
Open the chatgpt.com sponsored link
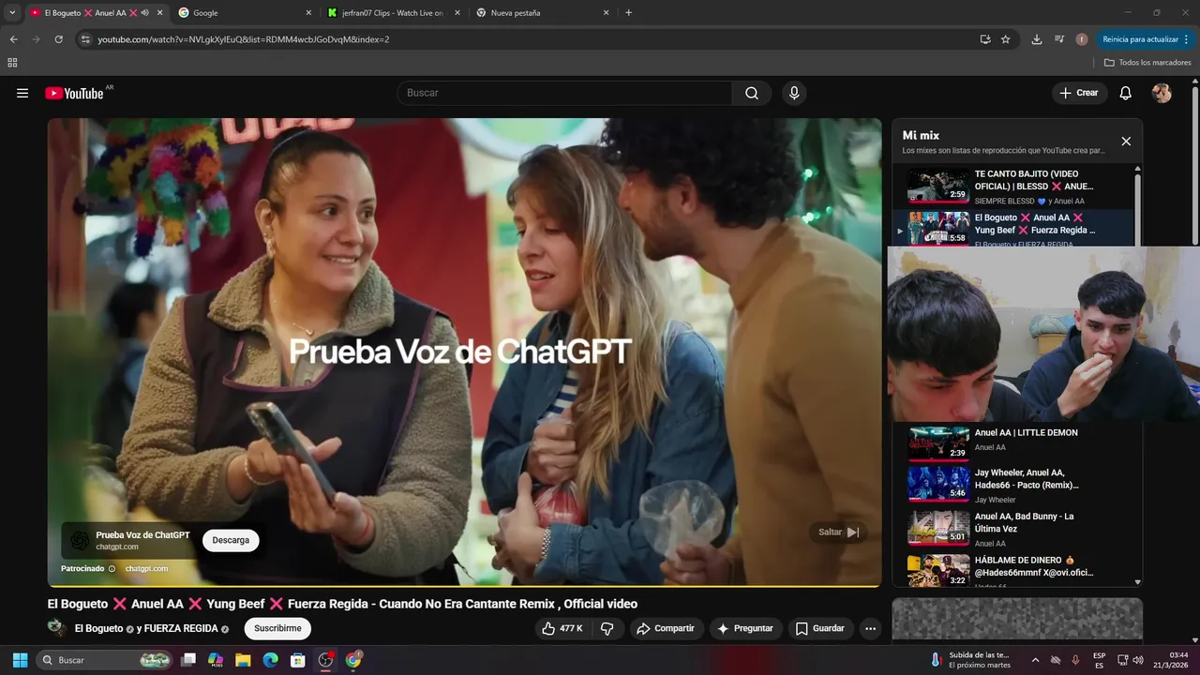coord(147,568)
